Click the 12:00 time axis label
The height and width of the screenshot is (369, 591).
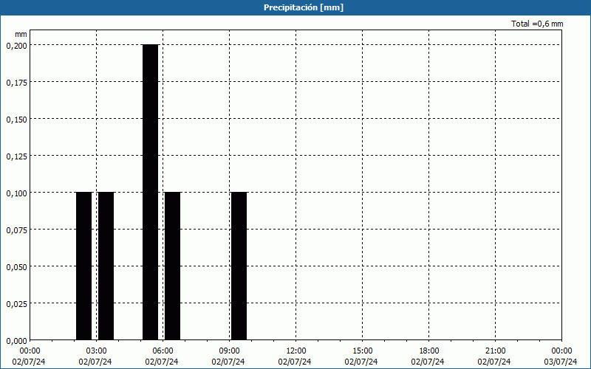295,351
